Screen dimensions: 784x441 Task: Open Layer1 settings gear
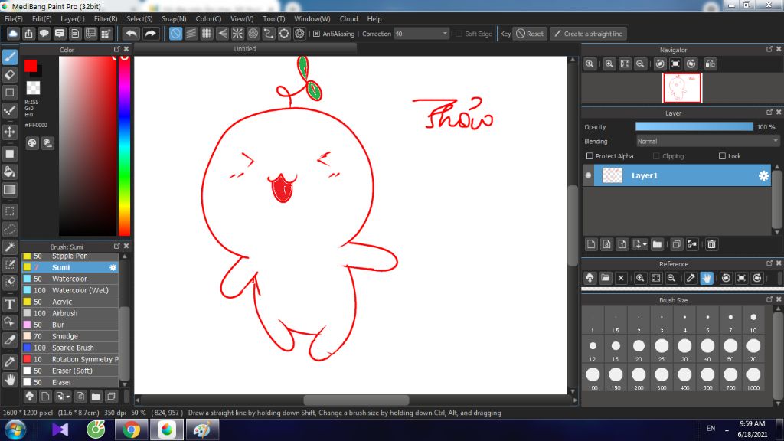[763, 175]
